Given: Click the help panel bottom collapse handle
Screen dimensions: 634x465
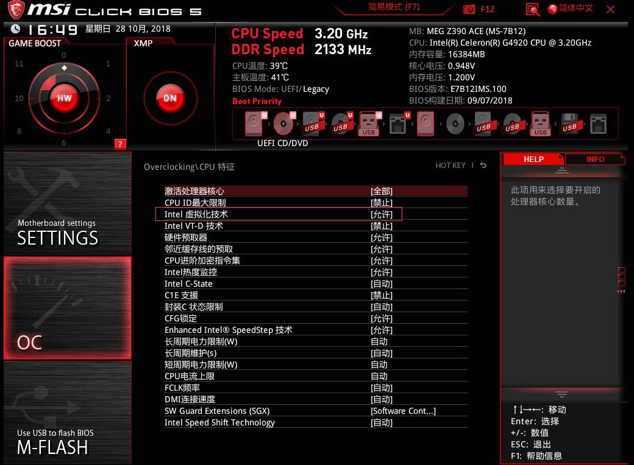Looking at the screenshot, I should (x=561, y=394).
